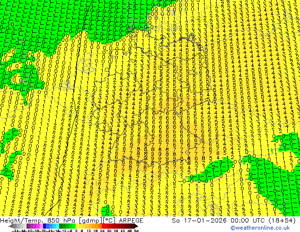Click the temperature color scale bar

click(x=73, y=226)
